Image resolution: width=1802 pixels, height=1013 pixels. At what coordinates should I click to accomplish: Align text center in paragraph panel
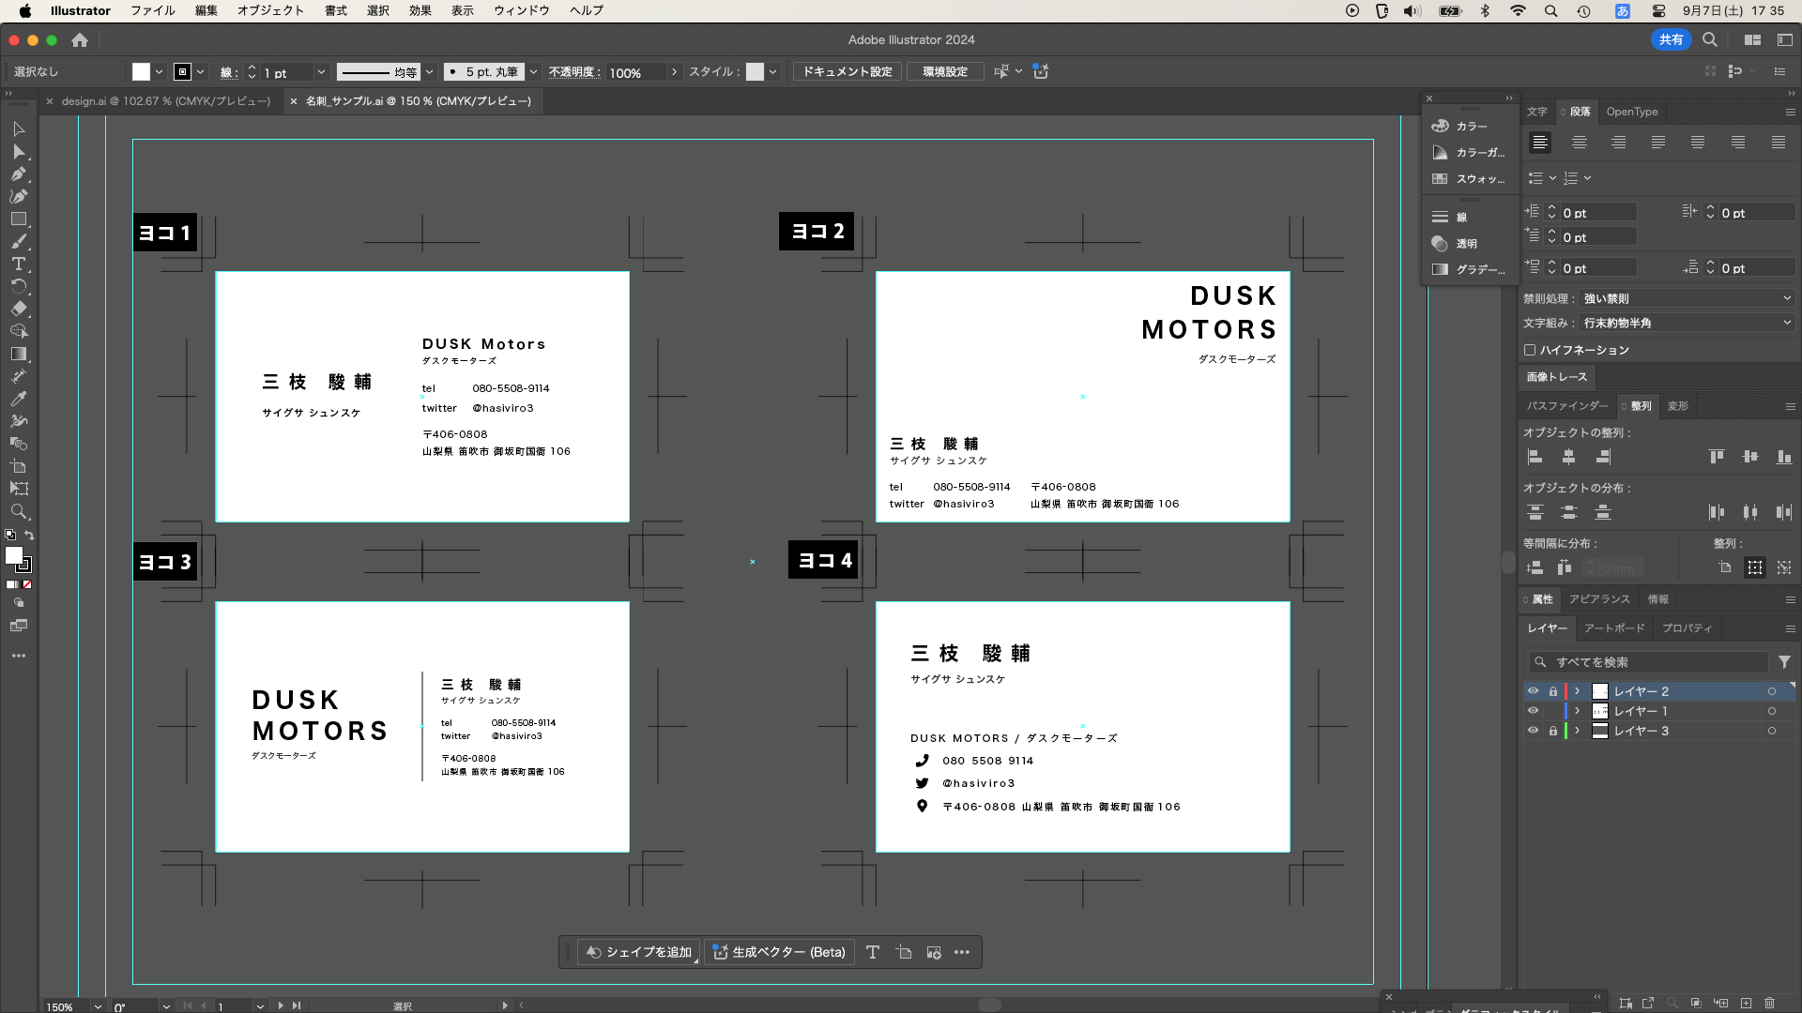tap(1580, 143)
